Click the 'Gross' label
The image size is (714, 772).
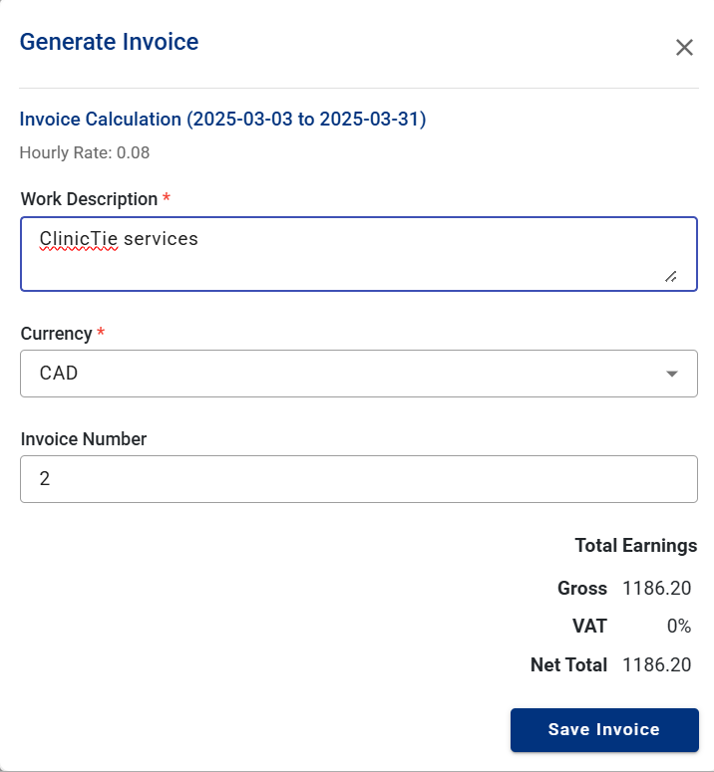pyautogui.click(x=582, y=589)
